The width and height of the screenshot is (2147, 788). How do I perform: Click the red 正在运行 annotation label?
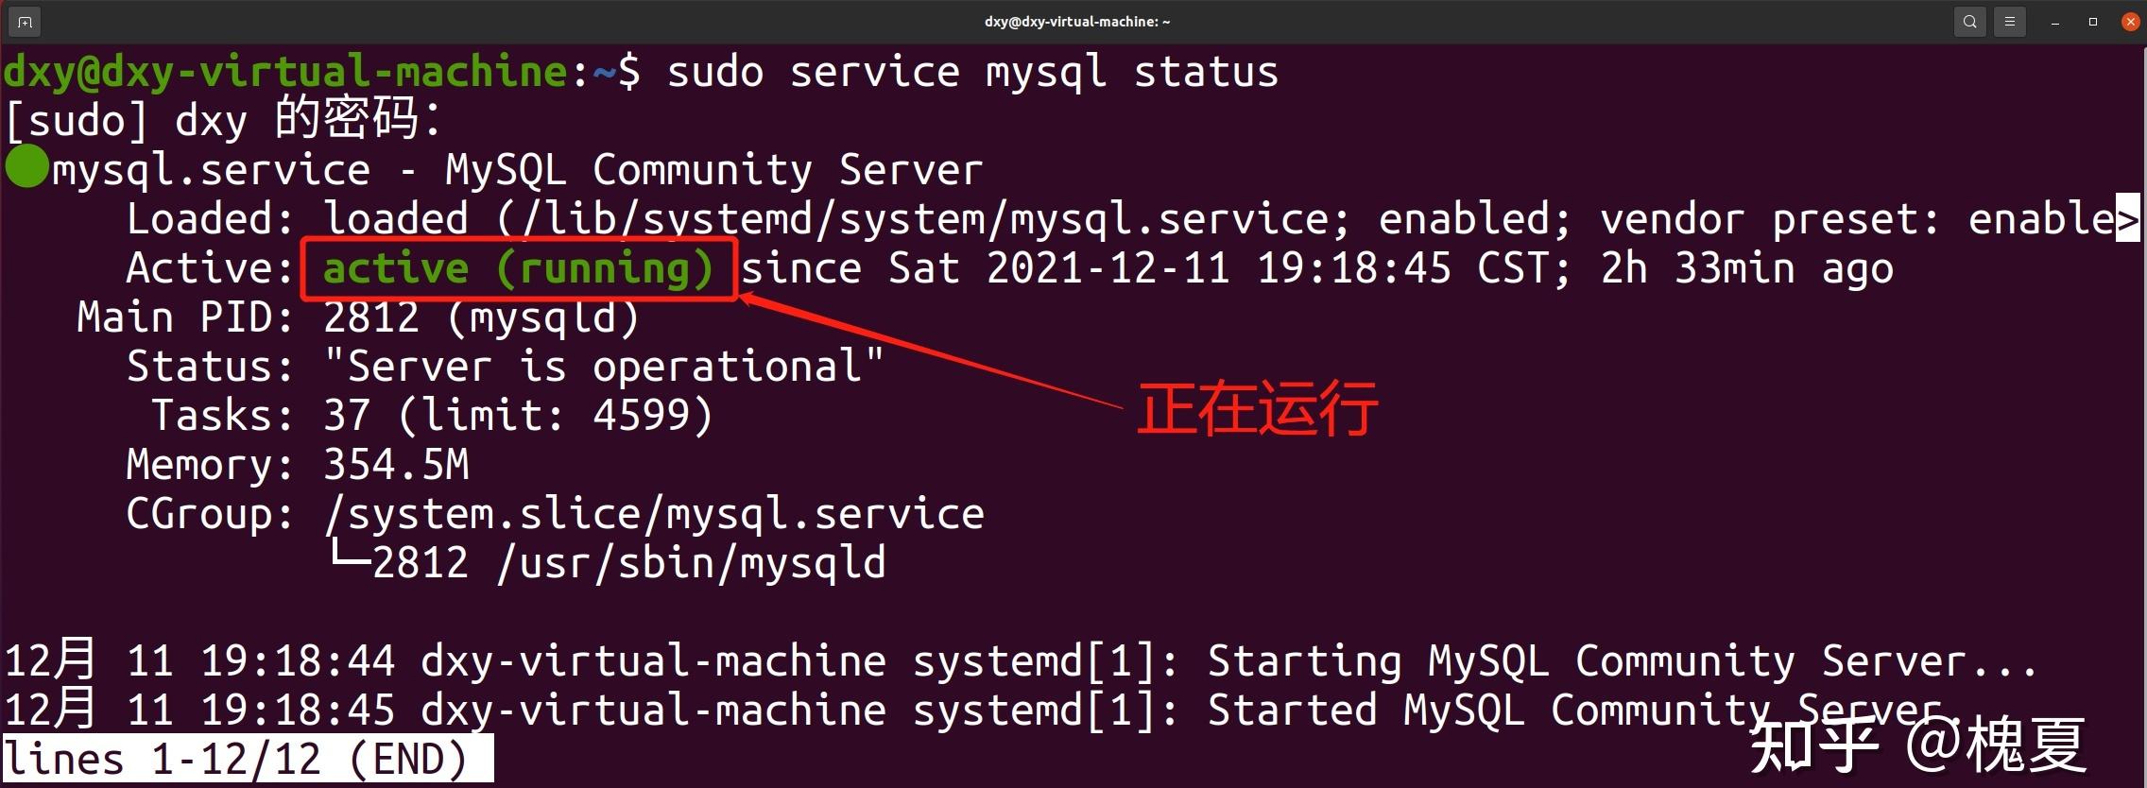[x=1257, y=409]
